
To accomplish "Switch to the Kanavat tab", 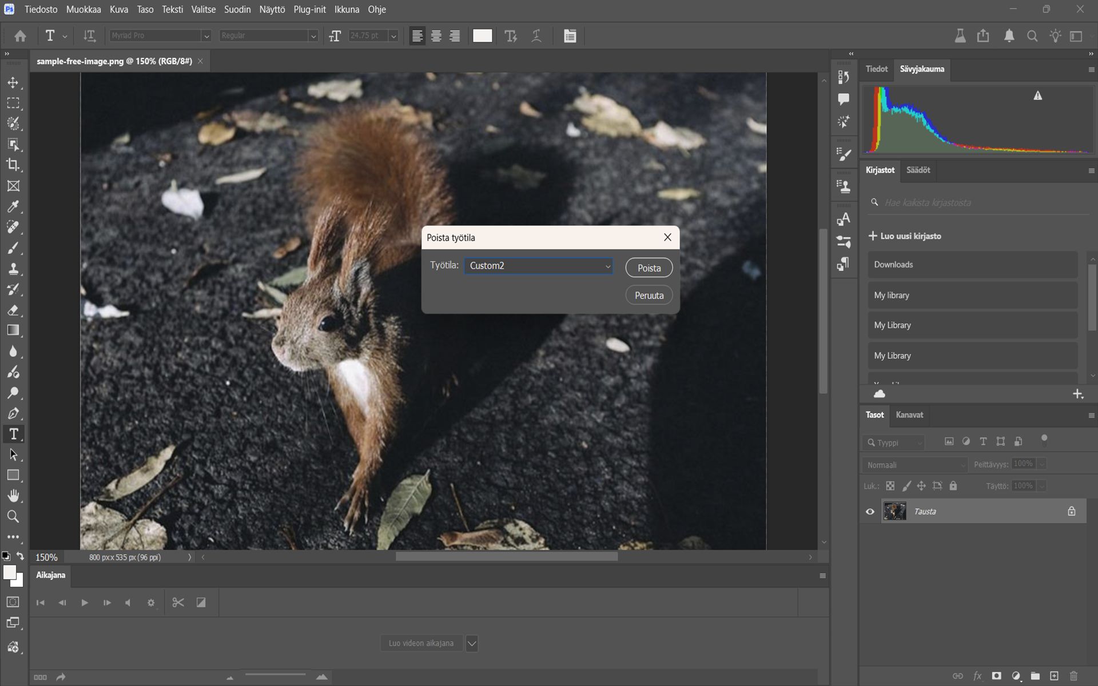I will pos(909,415).
